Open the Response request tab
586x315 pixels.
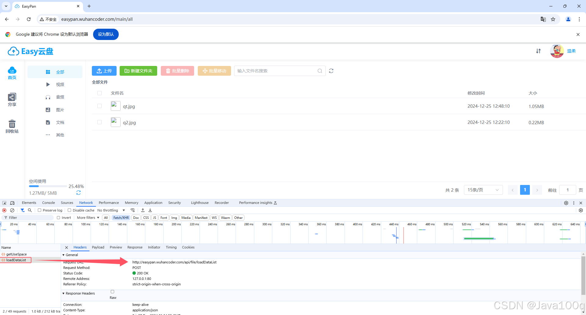[135, 247]
